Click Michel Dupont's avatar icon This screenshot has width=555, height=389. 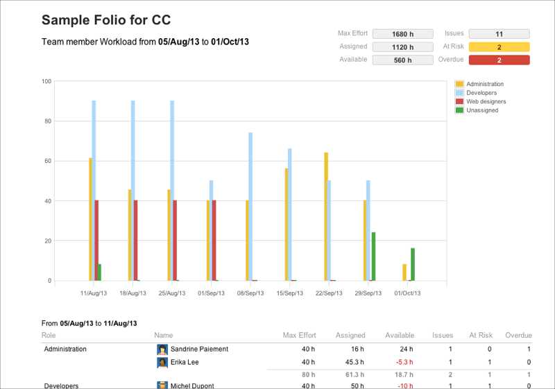(x=162, y=385)
